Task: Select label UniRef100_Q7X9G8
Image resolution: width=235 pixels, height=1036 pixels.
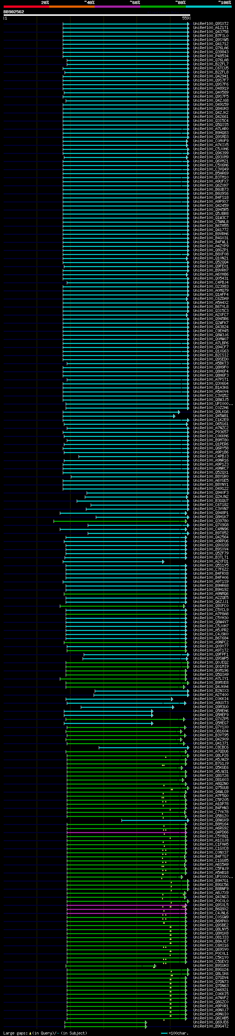Action: click(211, 525)
